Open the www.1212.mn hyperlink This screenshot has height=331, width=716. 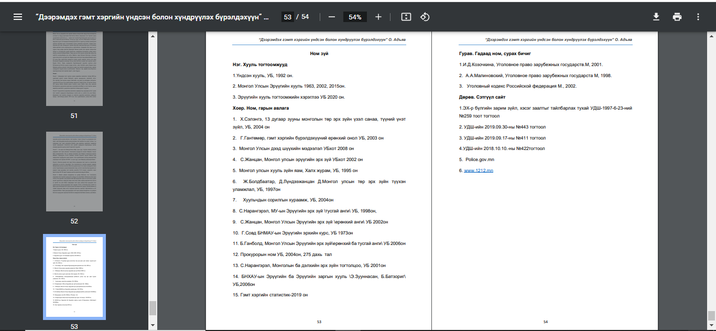pyautogui.click(x=478, y=170)
